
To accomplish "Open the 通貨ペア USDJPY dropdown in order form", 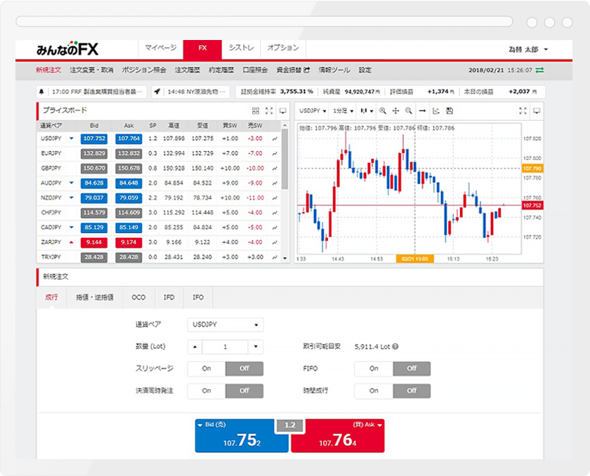I will click(225, 325).
